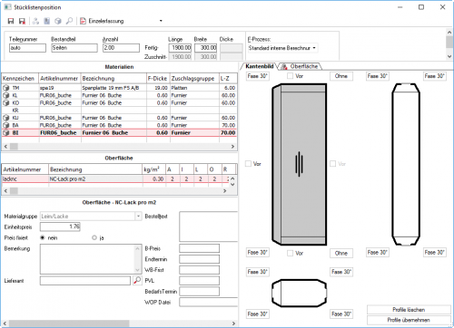The image size is (454, 328).
Task: Select the lacknc NC-Lack pro m2 row
Action: click(x=115, y=179)
